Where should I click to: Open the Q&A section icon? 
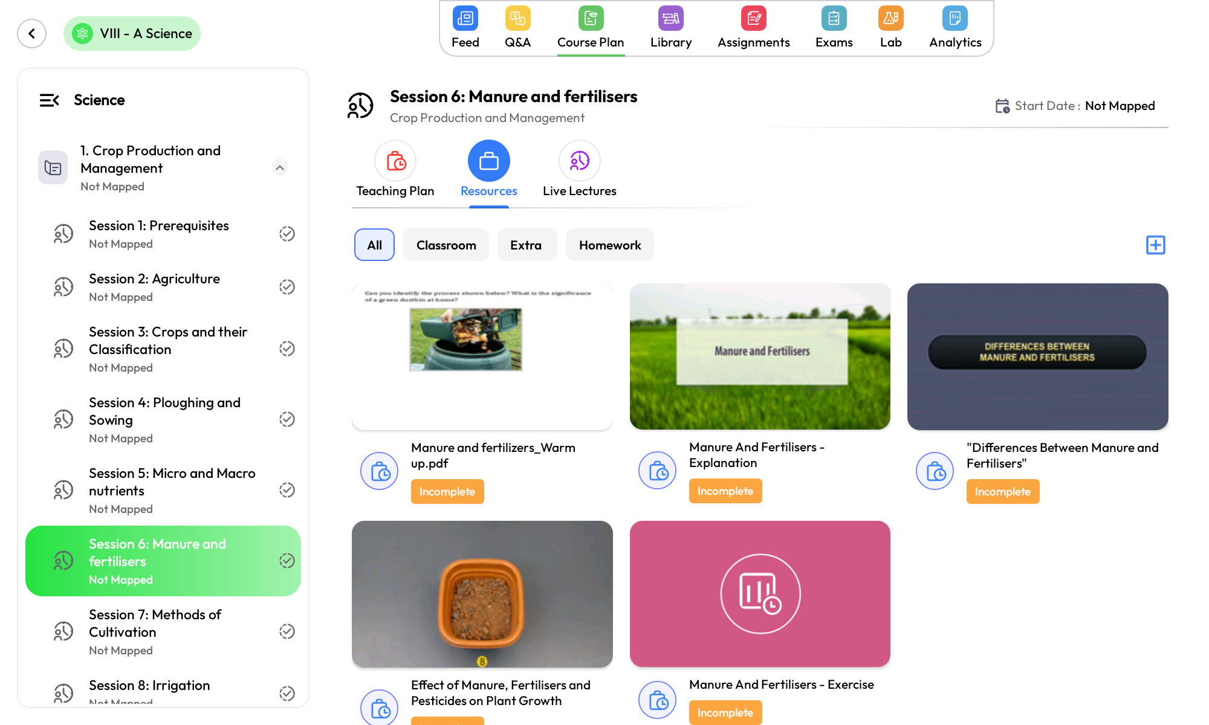click(517, 19)
